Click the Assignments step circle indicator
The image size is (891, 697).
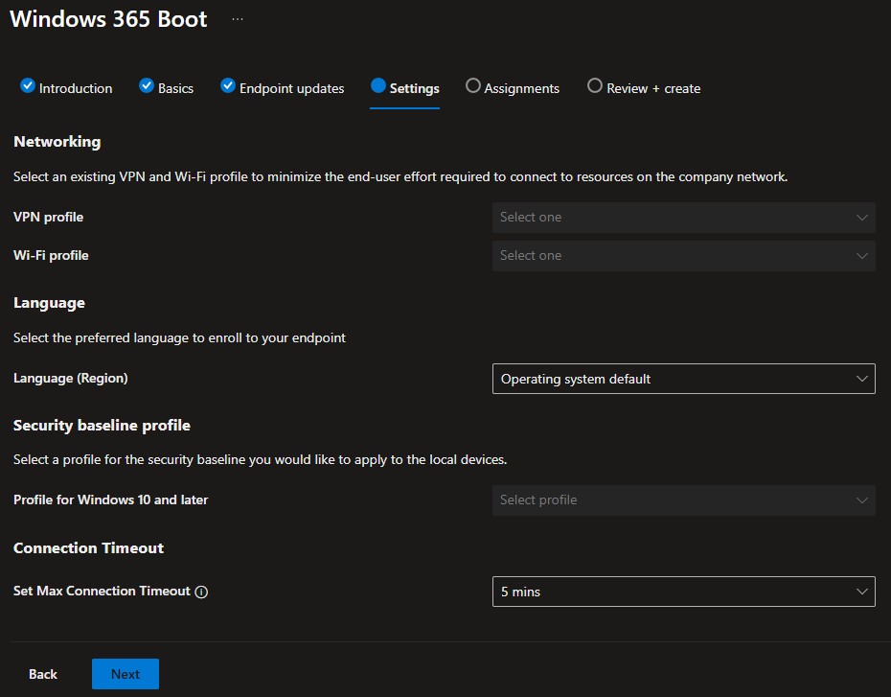click(x=472, y=85)
